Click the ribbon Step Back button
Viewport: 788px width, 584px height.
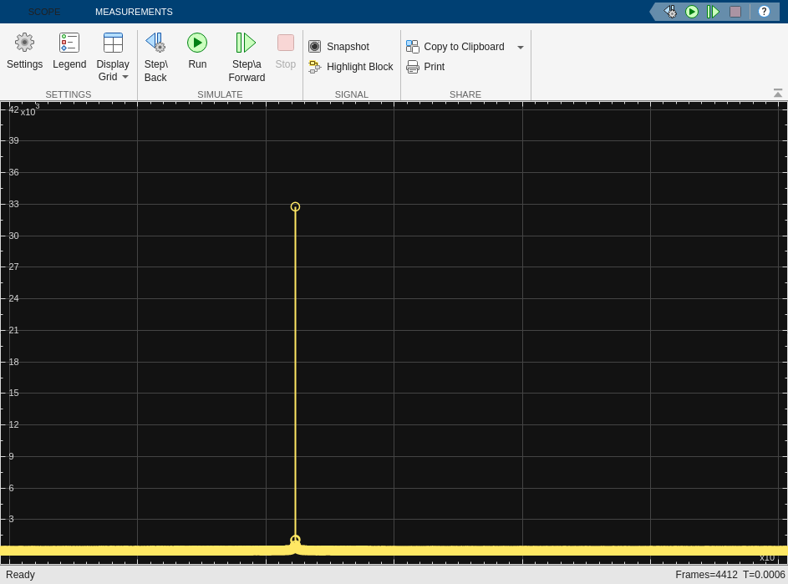click(x=155, y=56)
